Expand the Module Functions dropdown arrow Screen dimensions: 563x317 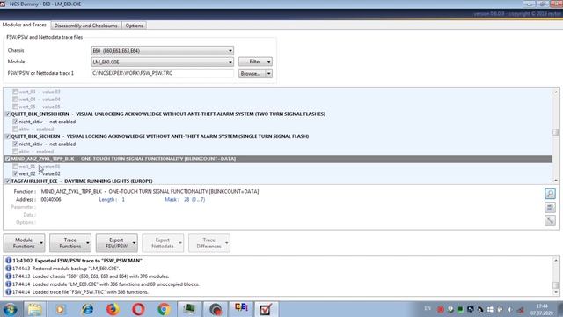click(41, 243)
